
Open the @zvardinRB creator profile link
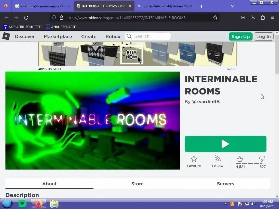(206, 102)
